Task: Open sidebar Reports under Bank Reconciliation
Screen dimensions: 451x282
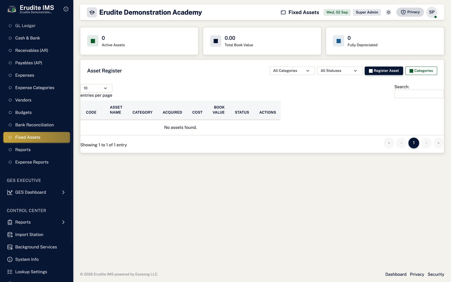Action: (37, 150)
